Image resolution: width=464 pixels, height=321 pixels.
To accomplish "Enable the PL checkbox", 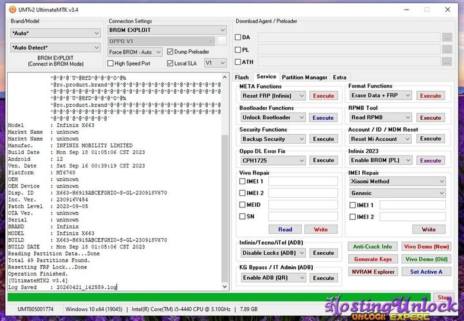I will click(238, 49).
